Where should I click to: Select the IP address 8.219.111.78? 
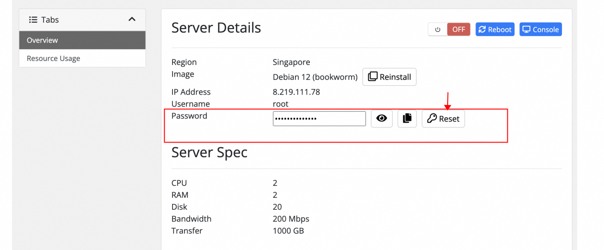pyautogui.click(x=296, y=92)
